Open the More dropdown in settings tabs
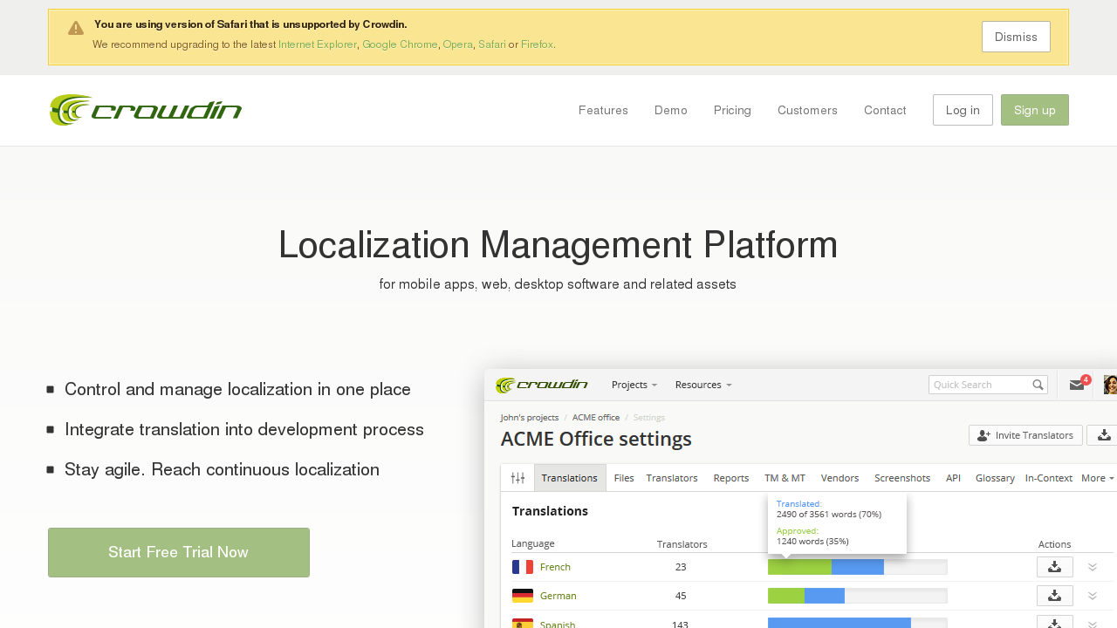This screenshot has width=1117, height=628. coord(1098,478)
